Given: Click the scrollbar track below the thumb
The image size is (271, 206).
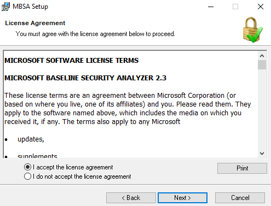Looking at the screenshot, I should point(262,109).
